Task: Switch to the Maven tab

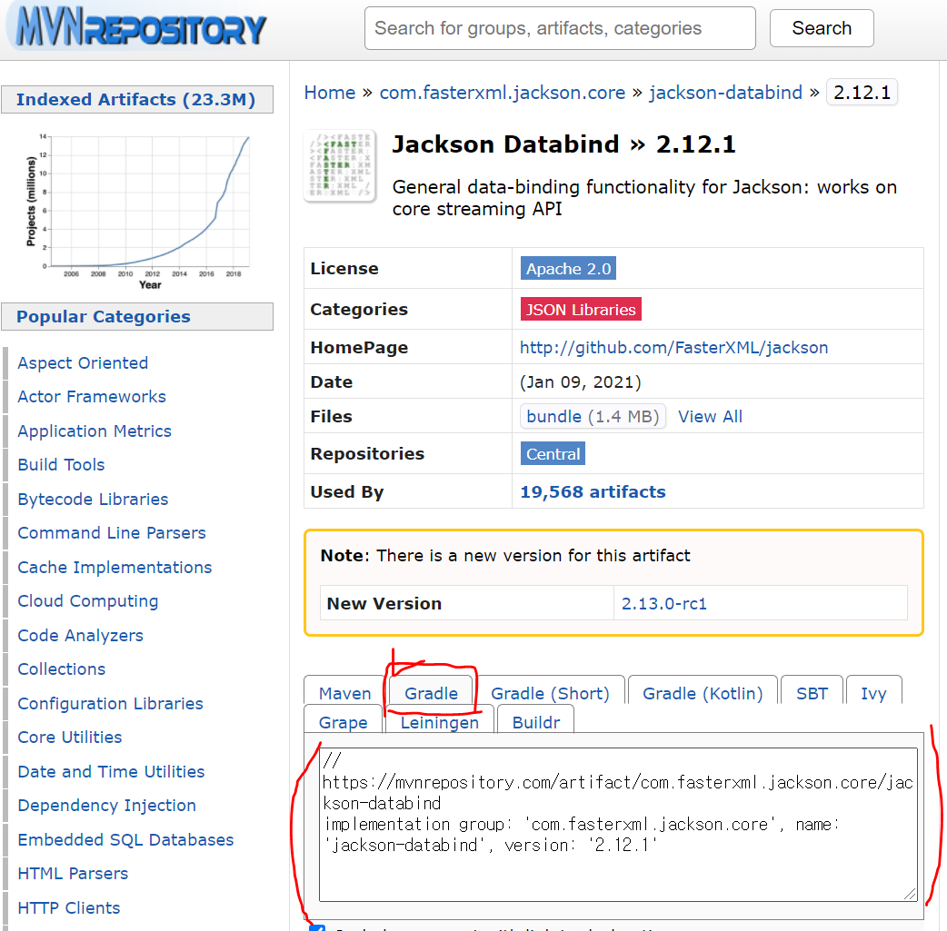Action: point(344,693)
